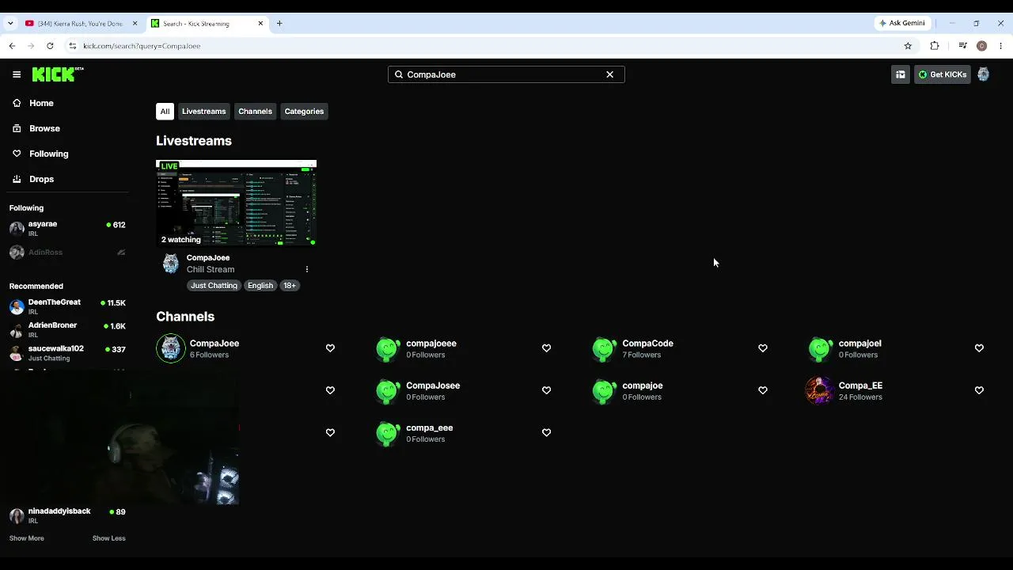The width and height of the screenshot is (1013, 570).
Task: Expand sidebar list with Show More
Action: pyautogui.click(x=27, y=538)
